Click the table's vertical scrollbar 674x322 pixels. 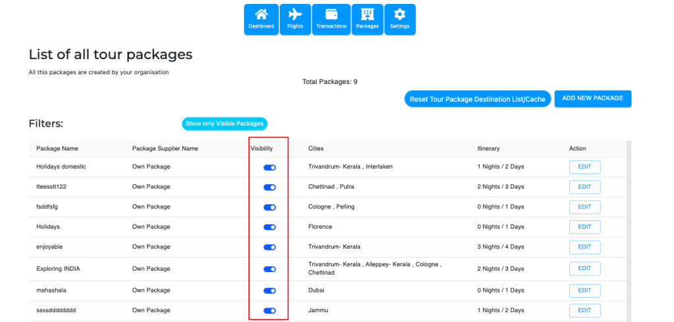[x=629, y=230]
